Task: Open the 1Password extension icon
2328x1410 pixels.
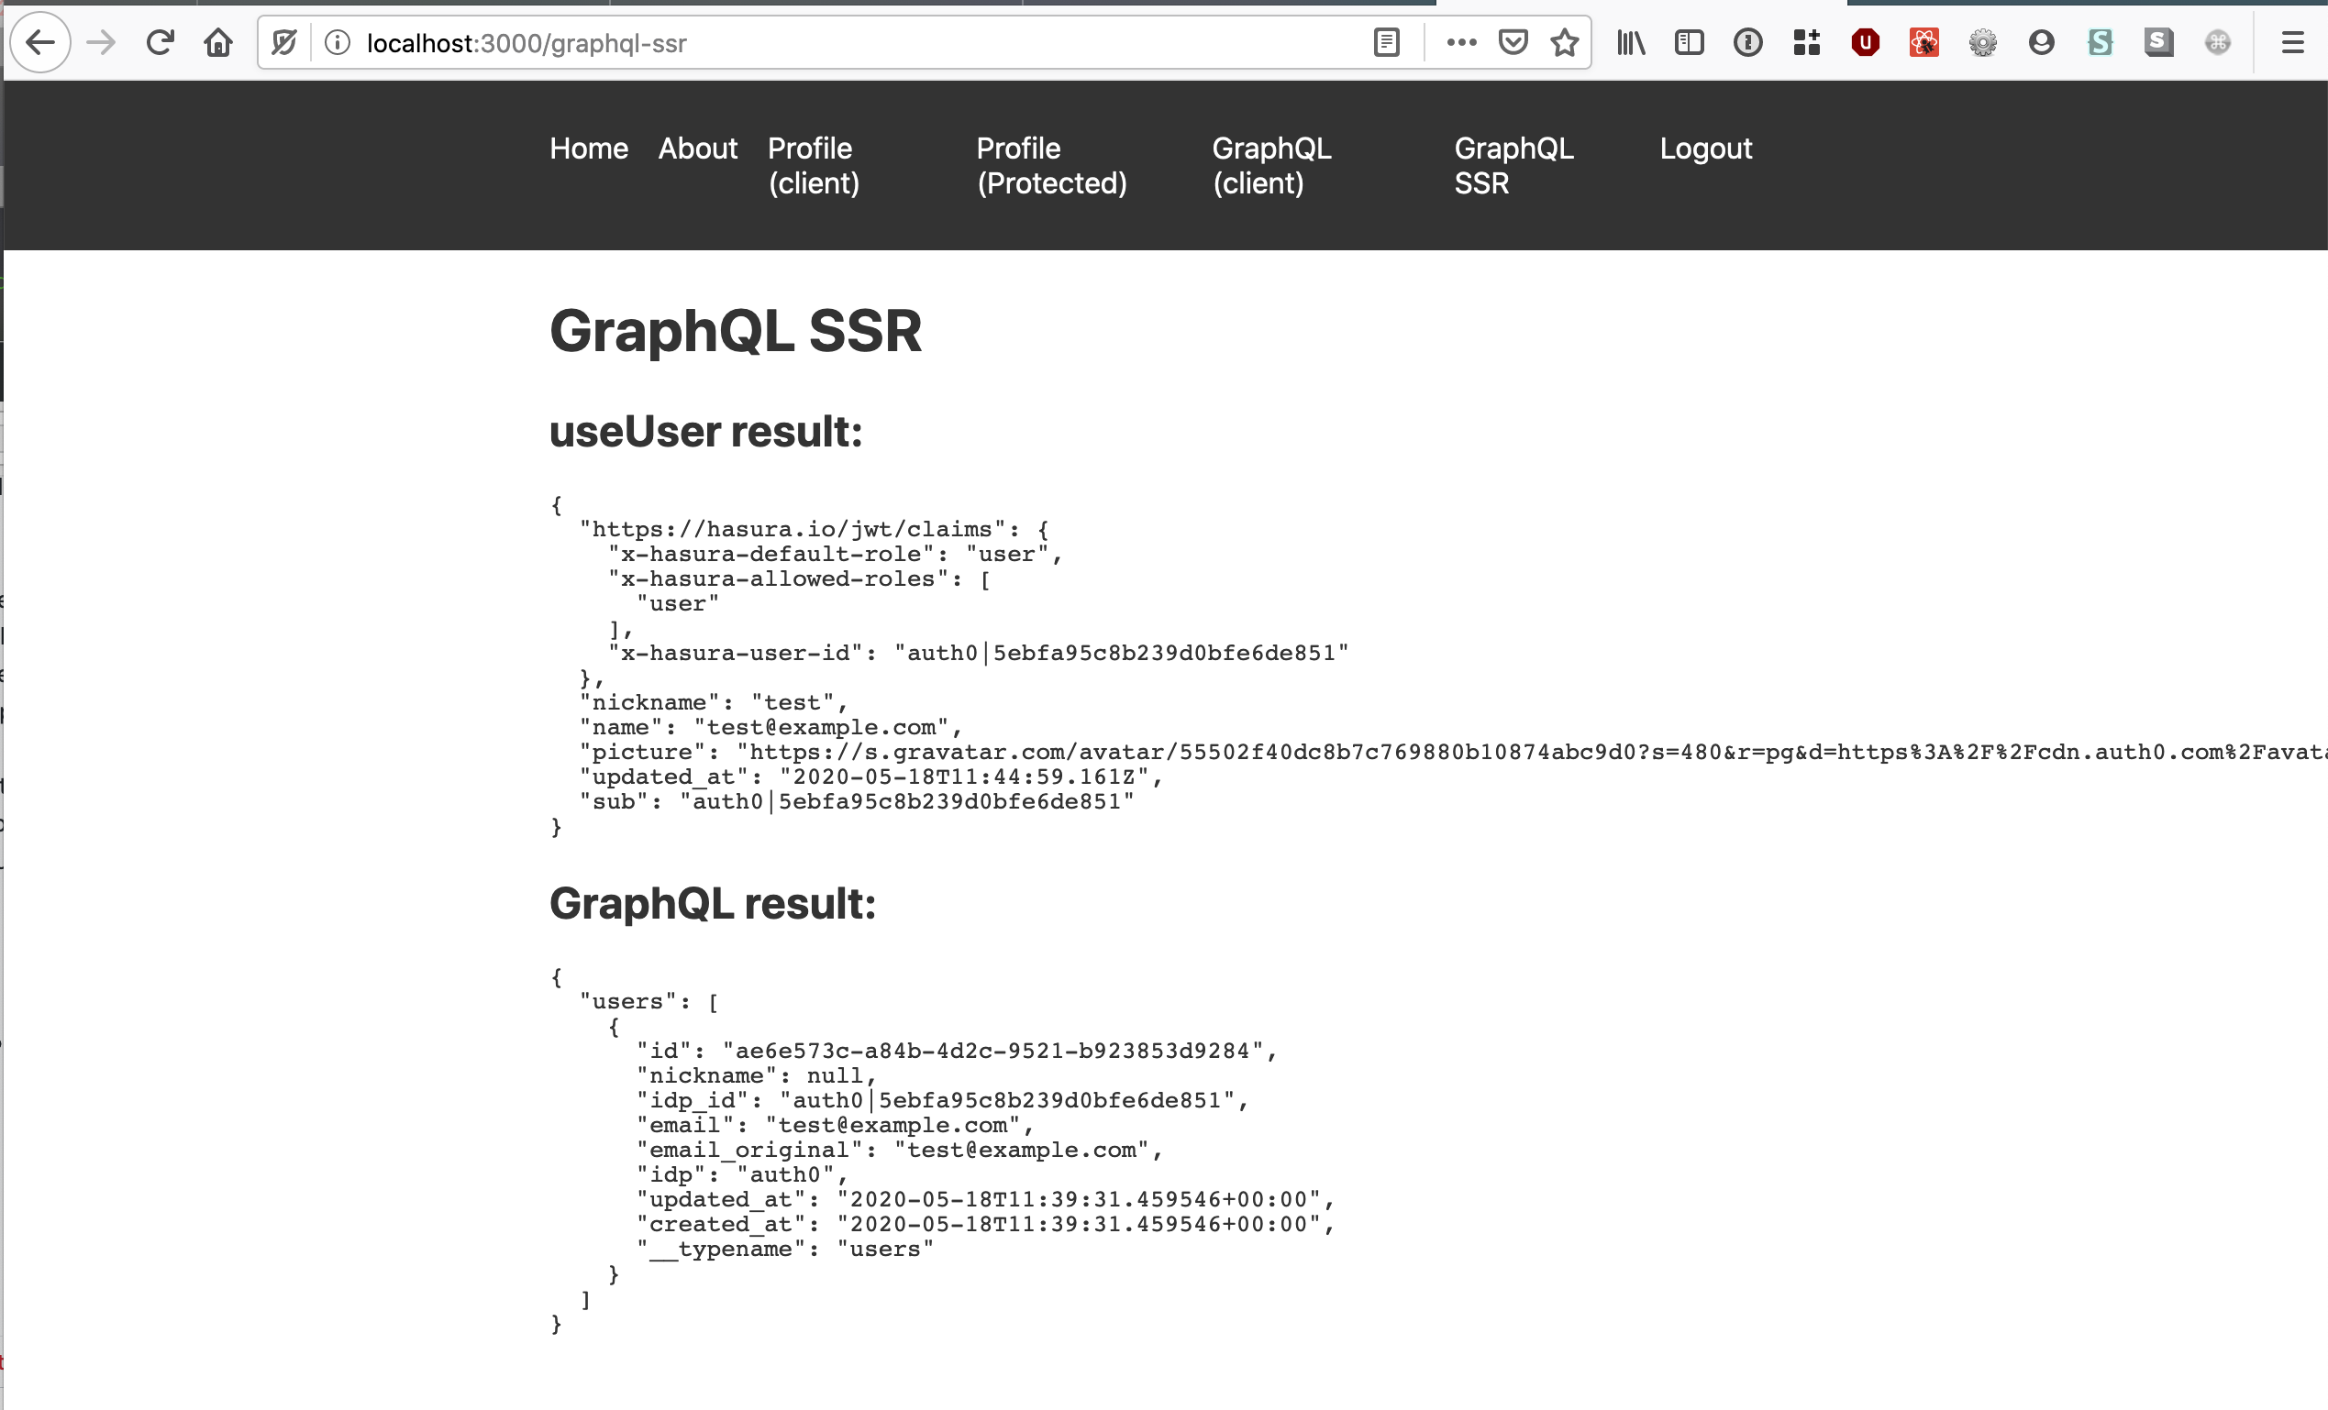Action: click(1748, 42)
